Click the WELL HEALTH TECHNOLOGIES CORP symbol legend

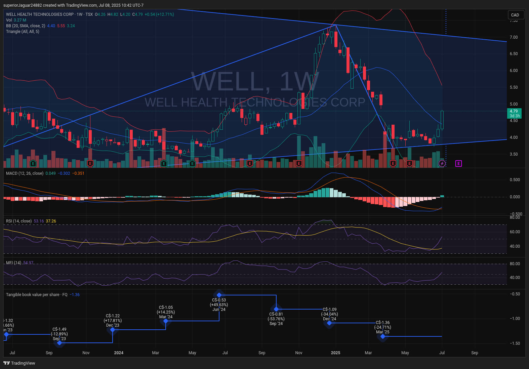[40, 14]
